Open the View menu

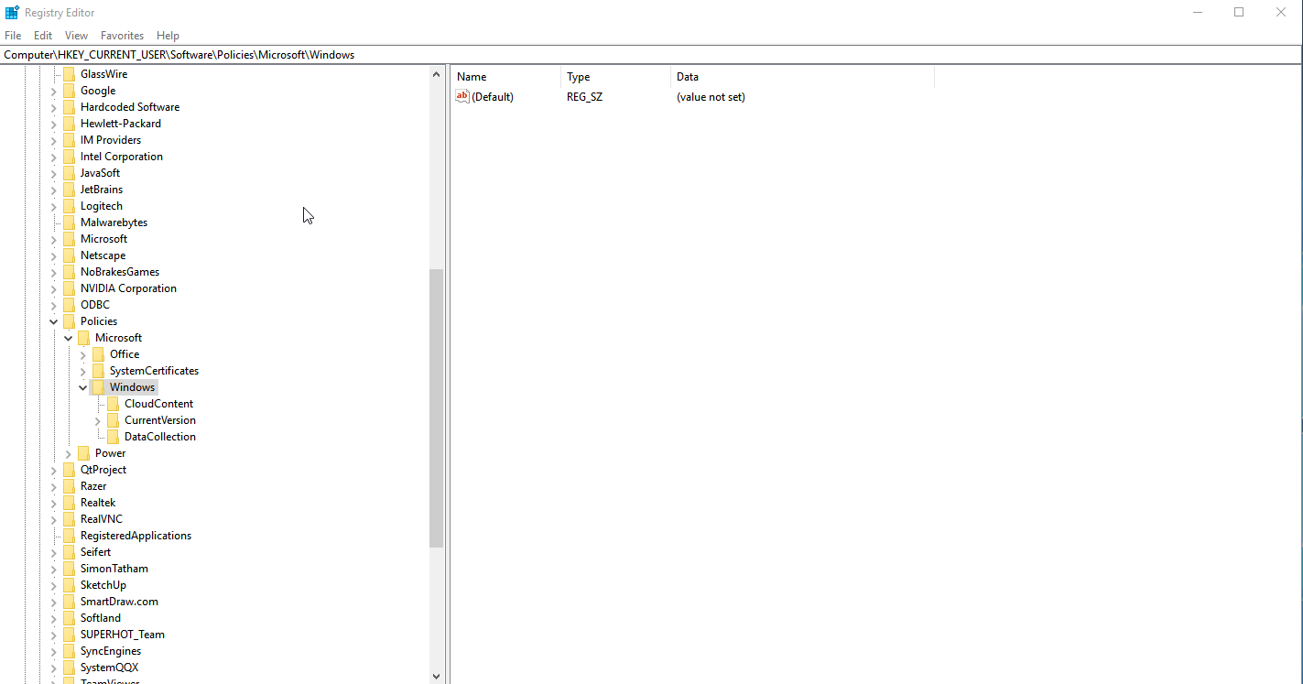(x=77, y=36)
